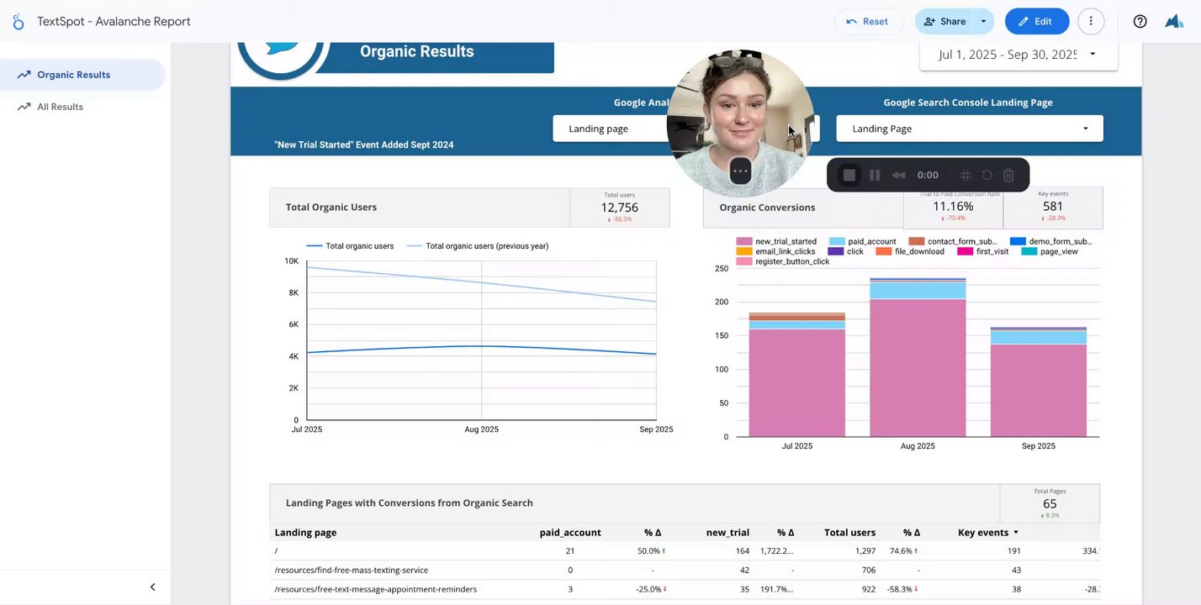The height and width of the screenshot is (605, 1201).
Task: Click the Jul 2025 stacked bar
Action: (797, 375)
